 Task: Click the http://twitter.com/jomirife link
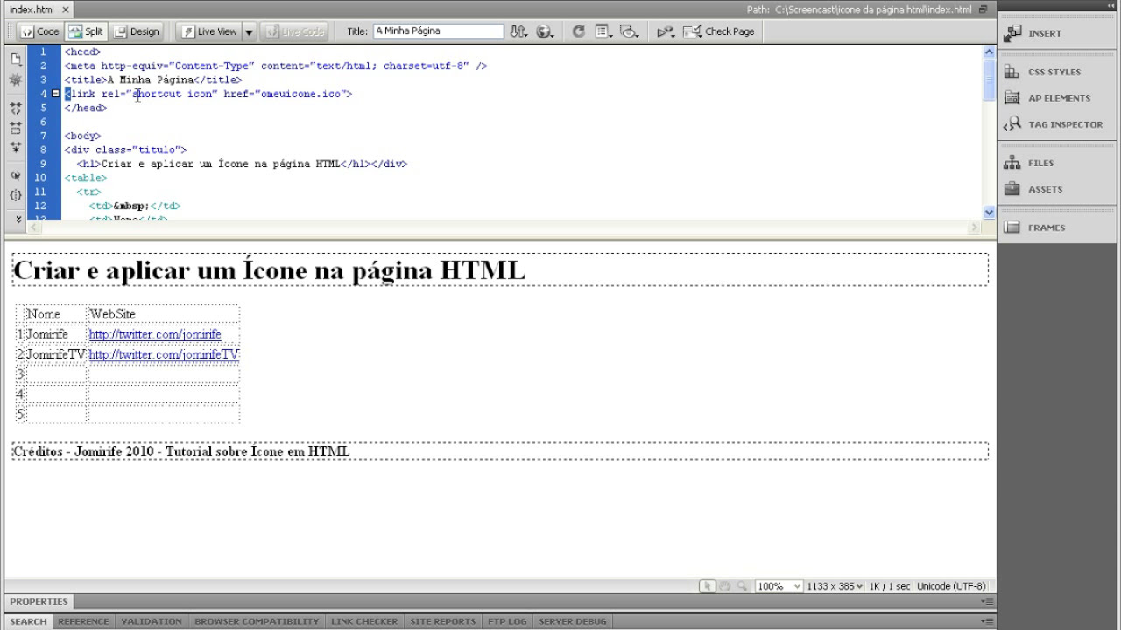point(155,334)
